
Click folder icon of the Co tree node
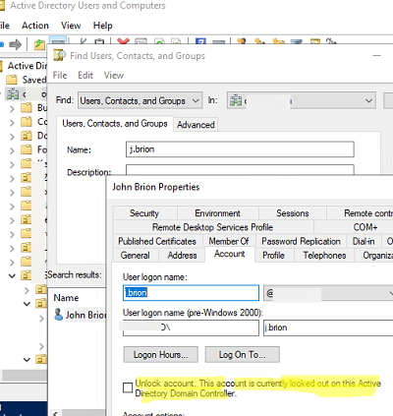[x=27, y=122]
